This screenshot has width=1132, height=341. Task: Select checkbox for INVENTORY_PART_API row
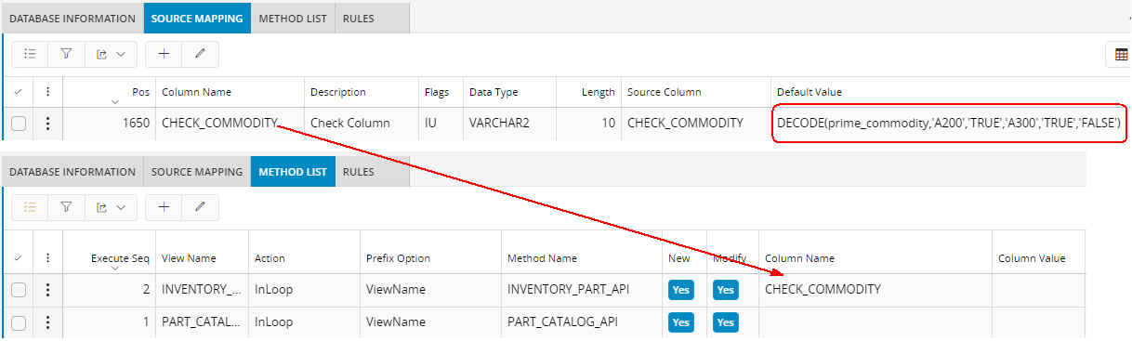pyautogui.click(x=19, y=290)
